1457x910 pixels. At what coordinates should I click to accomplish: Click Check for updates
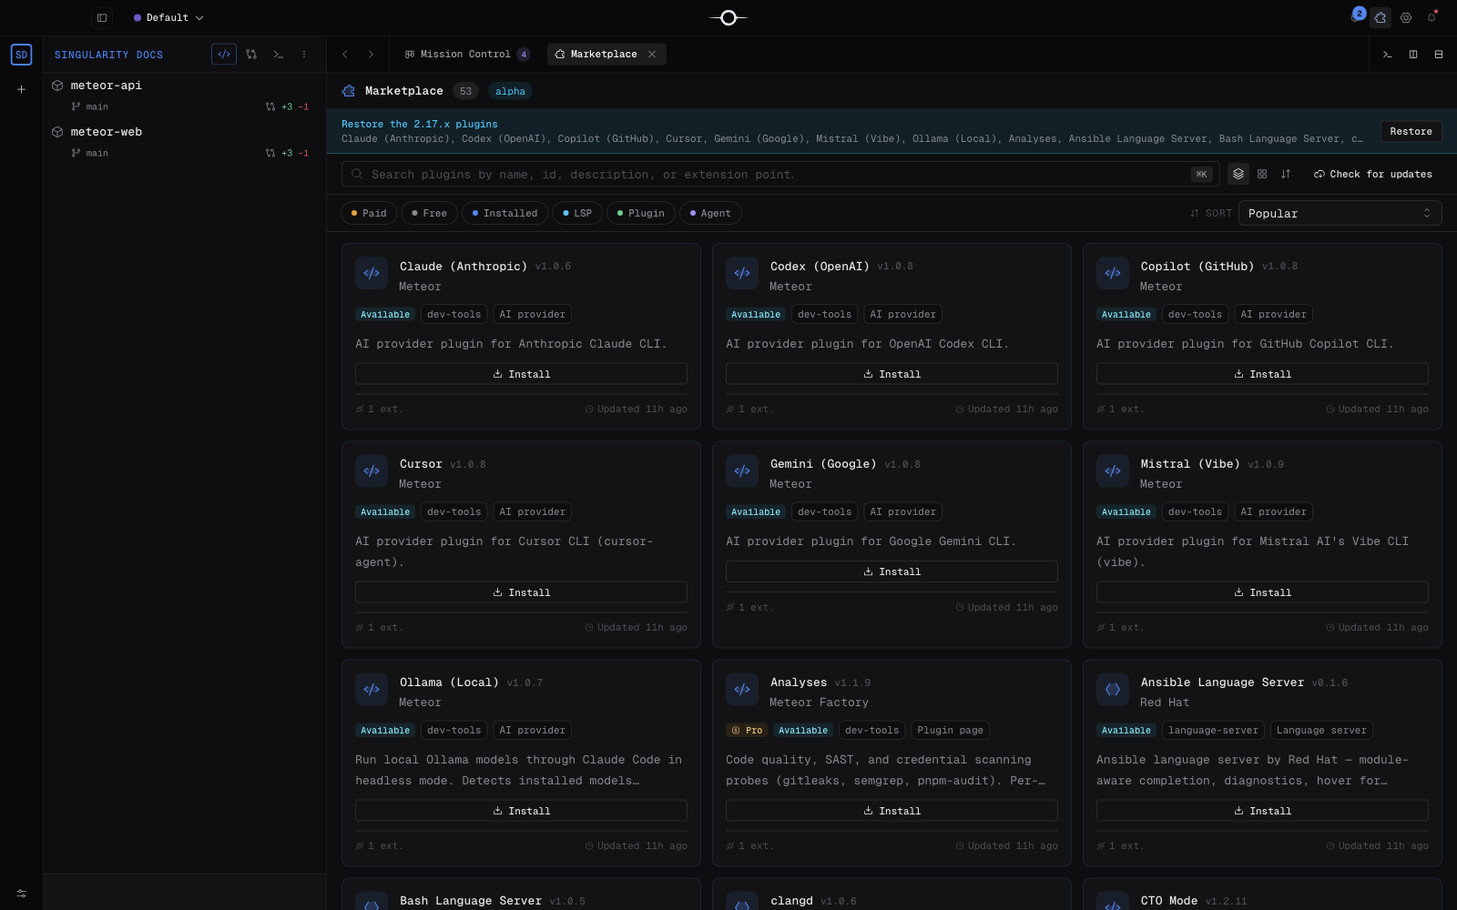coord(1372,174)
